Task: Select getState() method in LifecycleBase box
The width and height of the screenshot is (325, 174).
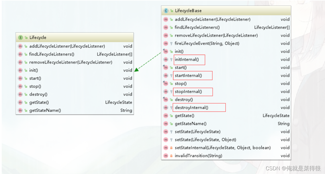Action: tap(185, 116)
